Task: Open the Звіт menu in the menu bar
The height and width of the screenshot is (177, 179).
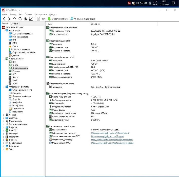Action: tap(21, 14)
